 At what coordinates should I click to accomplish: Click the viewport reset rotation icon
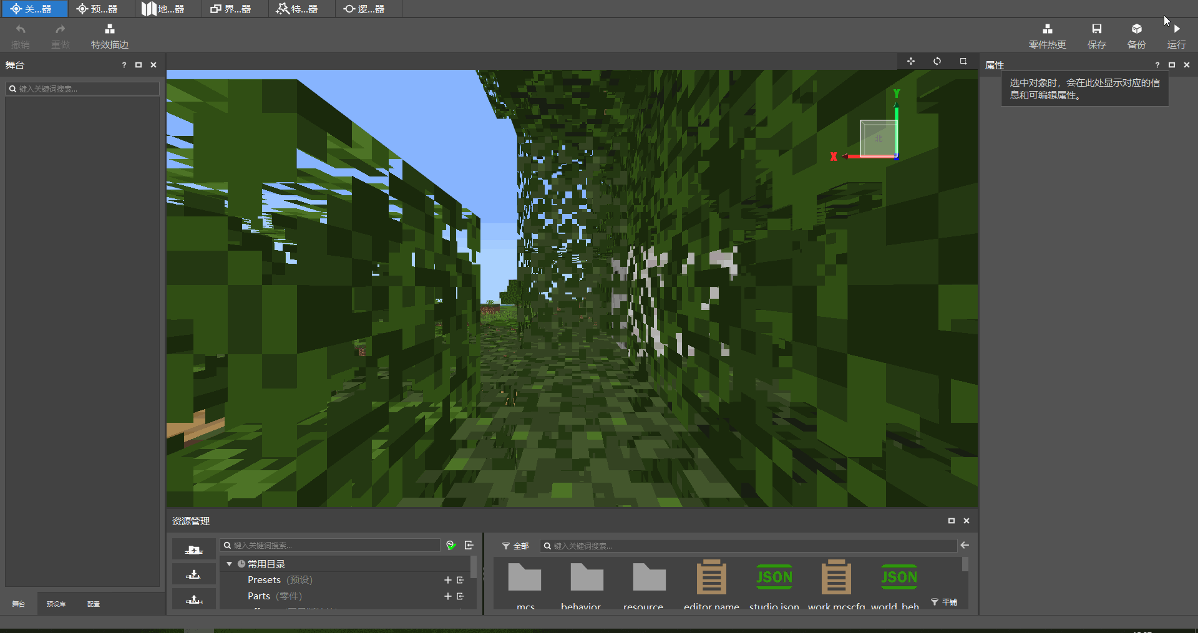click(937, 61)
